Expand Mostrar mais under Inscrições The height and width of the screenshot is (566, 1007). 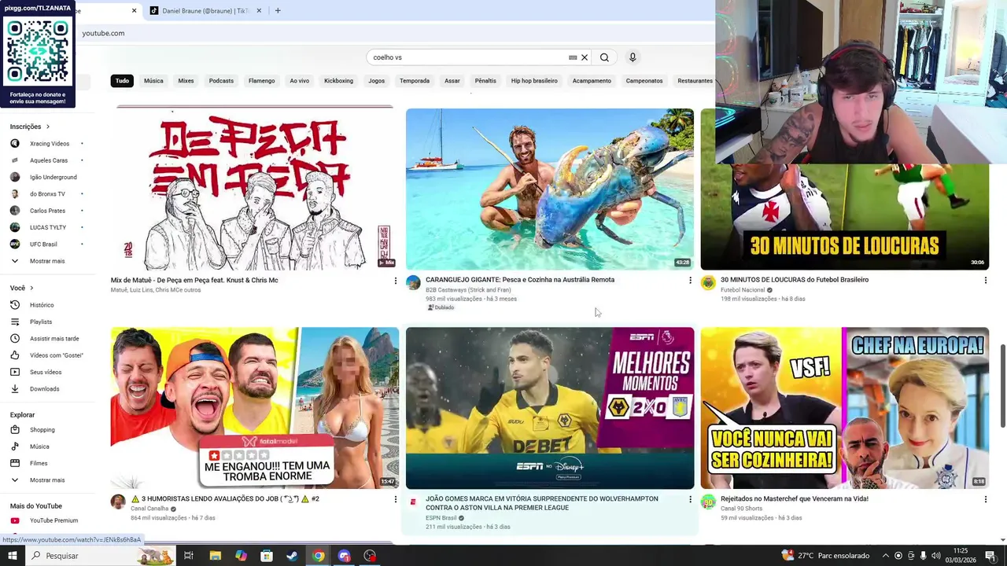click(x=47, y=261)
